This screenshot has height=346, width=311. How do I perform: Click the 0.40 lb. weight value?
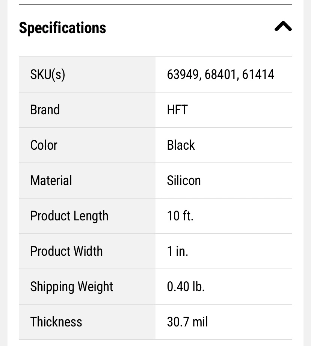point(186,287)
